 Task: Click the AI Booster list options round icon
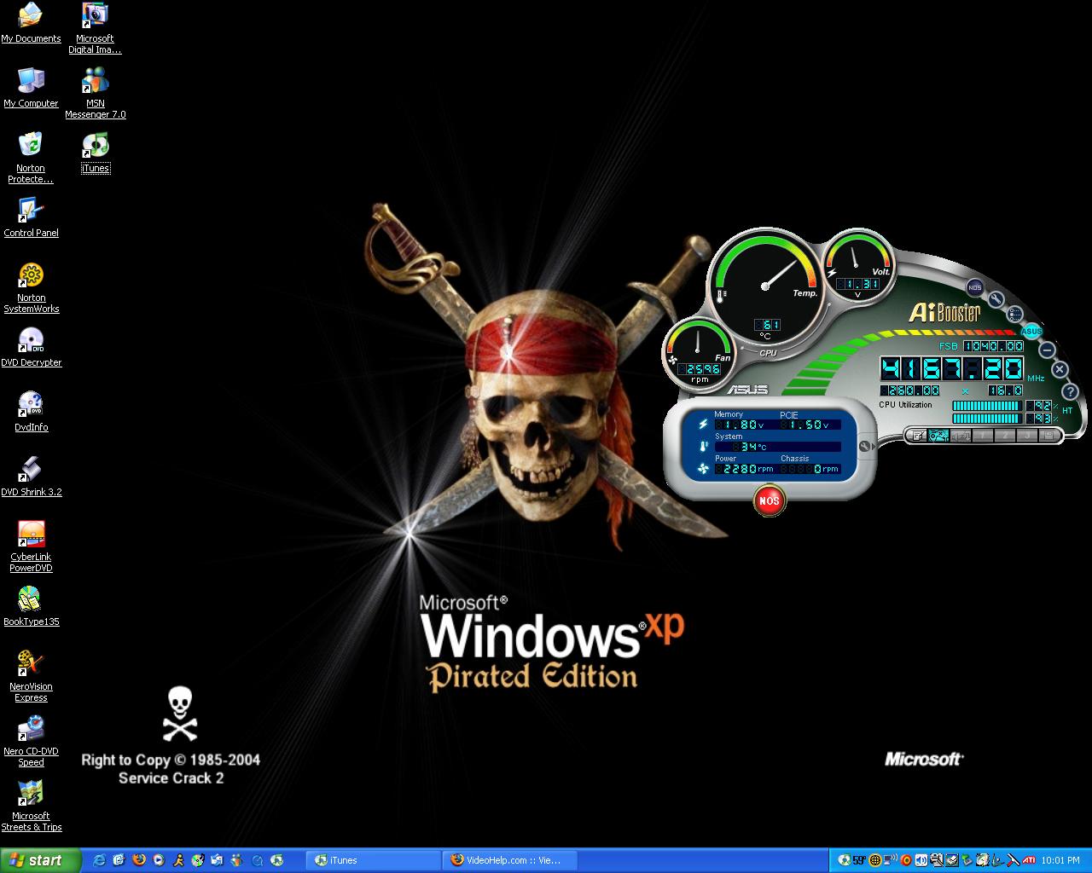1015,314
